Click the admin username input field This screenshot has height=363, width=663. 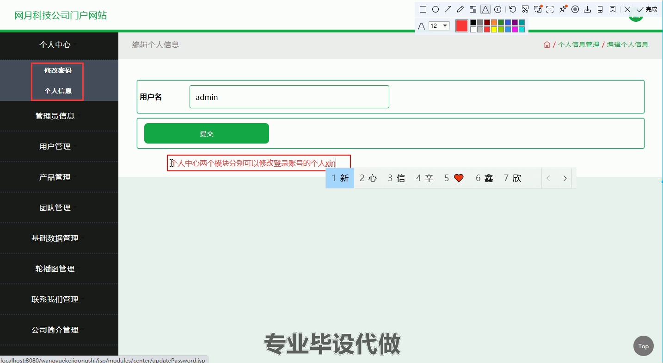[x=289, y=97]
